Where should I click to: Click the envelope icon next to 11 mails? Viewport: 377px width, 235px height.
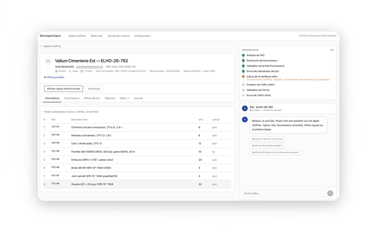pos(82,71)
